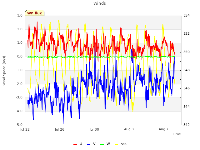
Task: Click the 342 right axis tick label
Action: (x=187, y=125)
